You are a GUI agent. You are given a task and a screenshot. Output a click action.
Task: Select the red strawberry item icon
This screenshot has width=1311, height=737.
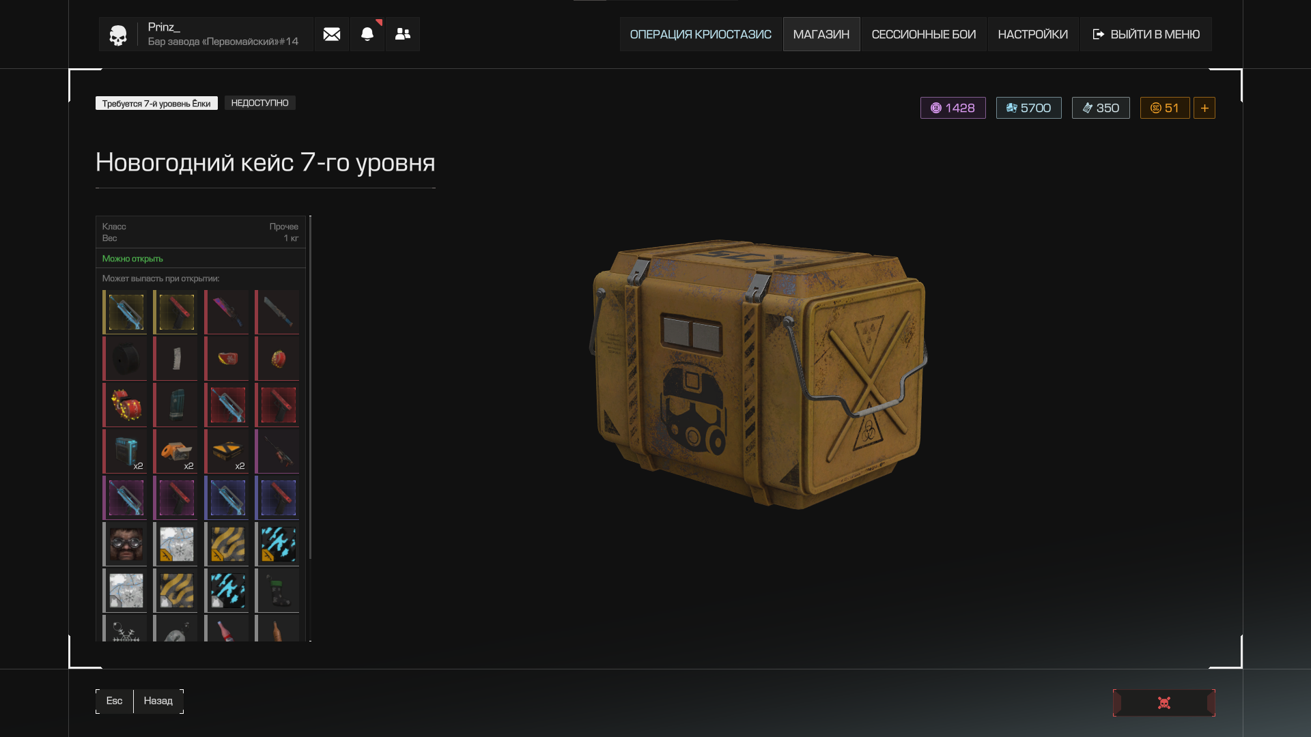[278, 358]
